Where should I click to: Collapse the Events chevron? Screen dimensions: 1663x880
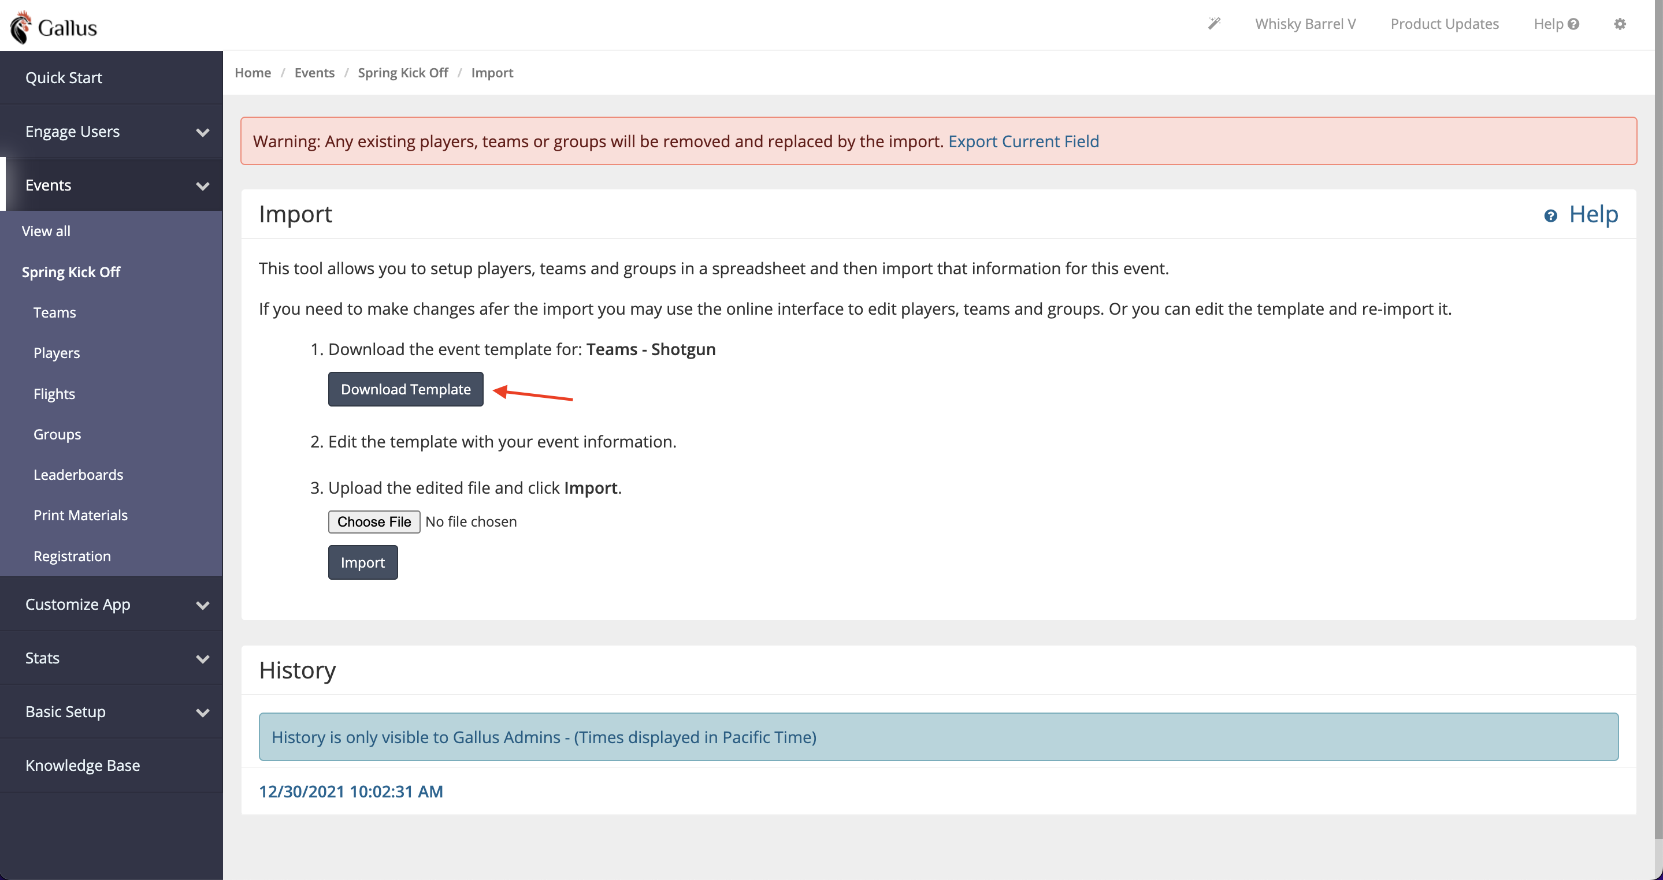[203, 186]
